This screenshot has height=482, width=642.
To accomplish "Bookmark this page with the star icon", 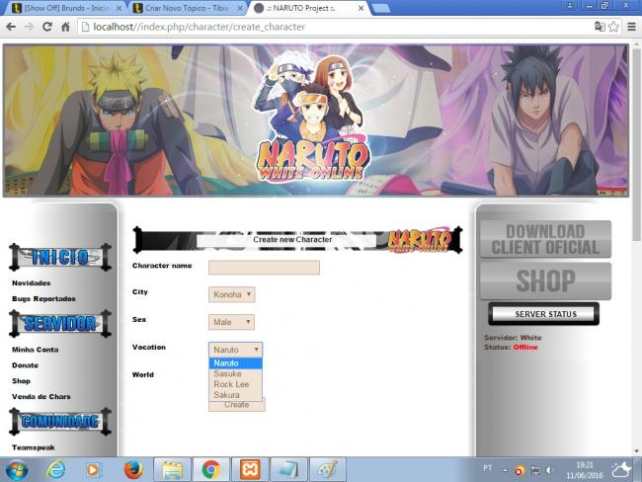I will (x=613, y=27).
